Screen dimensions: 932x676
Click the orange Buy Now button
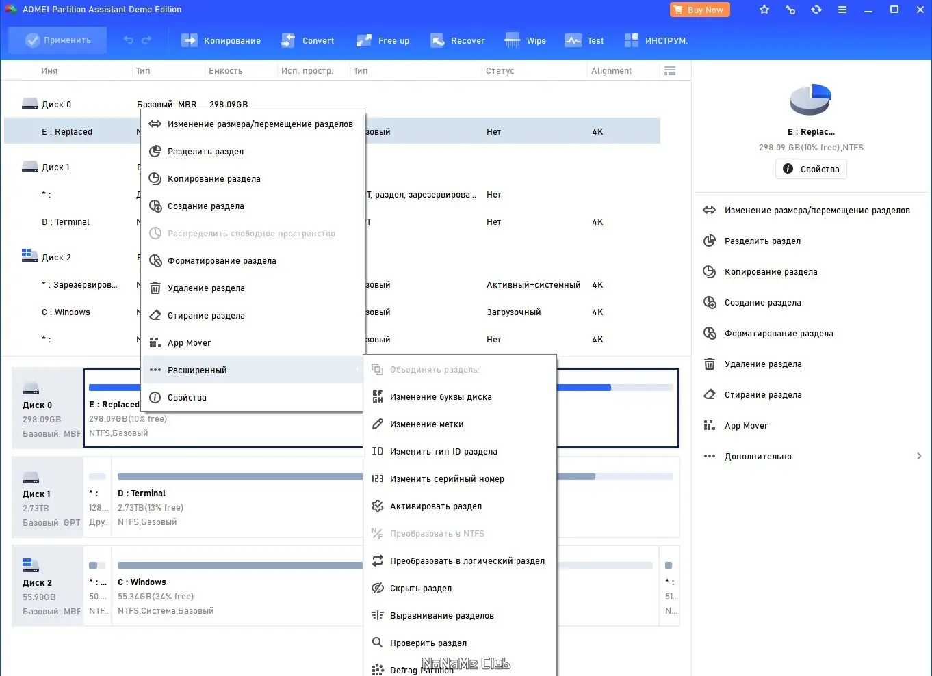tap(700, 10)
